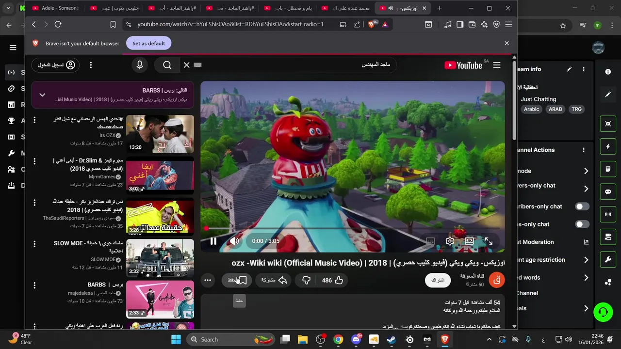Open the Brave Shields lion icon

coord(372,24)
